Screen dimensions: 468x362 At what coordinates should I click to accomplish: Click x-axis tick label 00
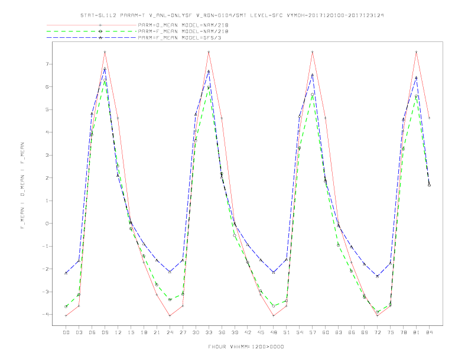tap(66, 332)
